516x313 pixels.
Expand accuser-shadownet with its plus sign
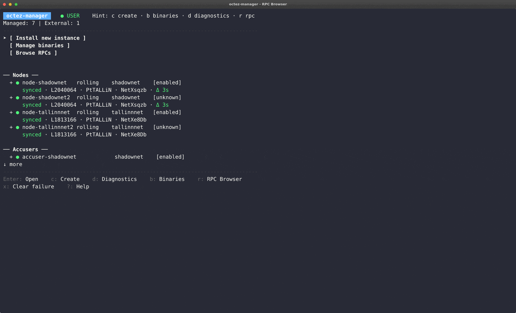tap(11, 157)
